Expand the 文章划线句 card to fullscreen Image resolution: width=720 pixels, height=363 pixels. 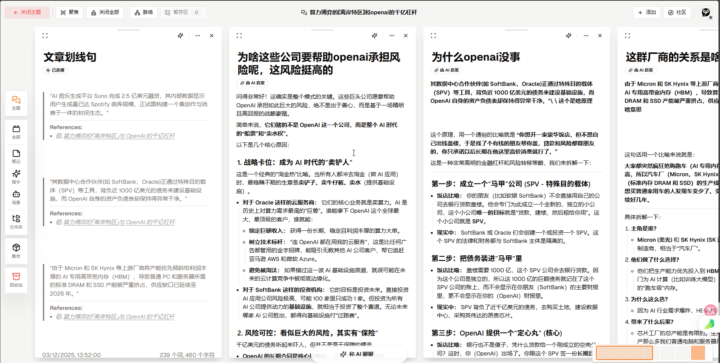(45, 36)
